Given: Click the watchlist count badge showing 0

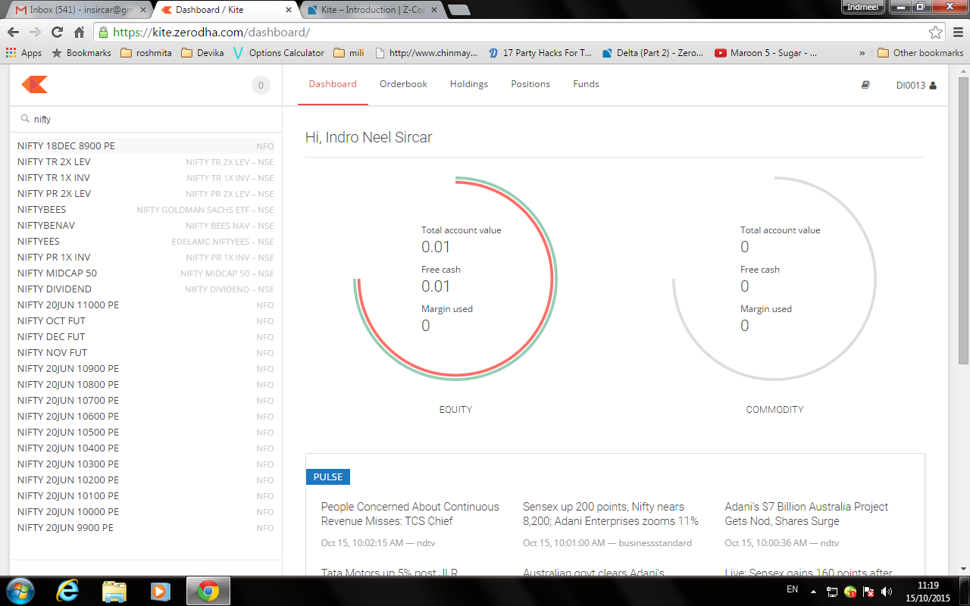Looking at the screenshot, I should tap(261, 86).
